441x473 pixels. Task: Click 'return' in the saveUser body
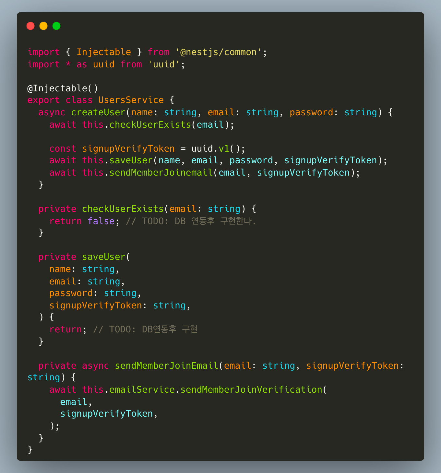pos(66,329)
